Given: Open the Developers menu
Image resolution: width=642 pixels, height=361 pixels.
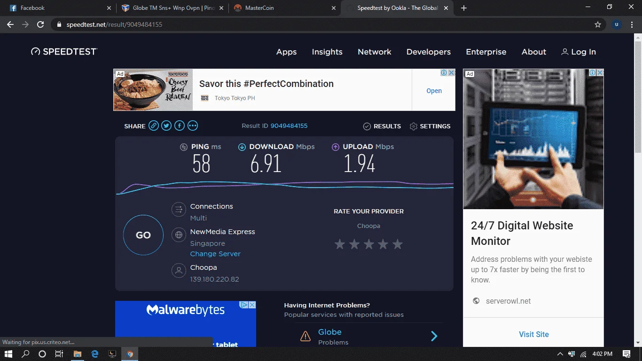Looking at the screenshot, I should click(429, 52).
